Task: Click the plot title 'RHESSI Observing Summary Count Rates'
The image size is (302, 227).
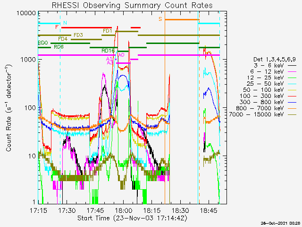Action: [x=132, y=5]
